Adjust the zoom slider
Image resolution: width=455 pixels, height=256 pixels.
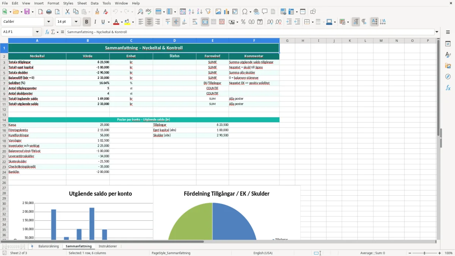424,253
